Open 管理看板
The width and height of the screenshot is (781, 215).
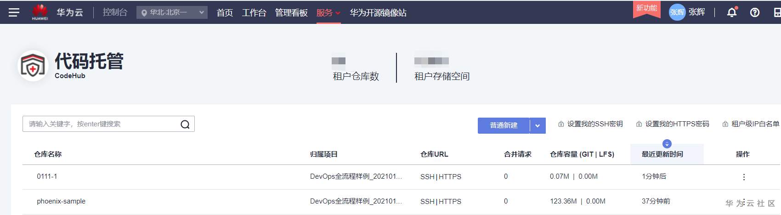pos(291,13)
